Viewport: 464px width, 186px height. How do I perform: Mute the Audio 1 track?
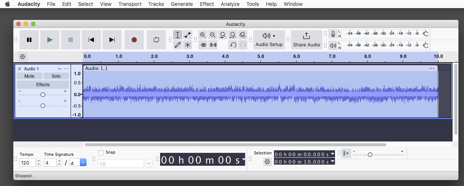tap(29, 76)
